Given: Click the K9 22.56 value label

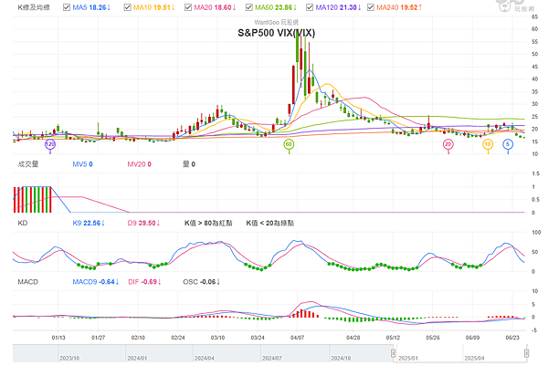Looking at the screenshot, I should [x=89, y=223].
